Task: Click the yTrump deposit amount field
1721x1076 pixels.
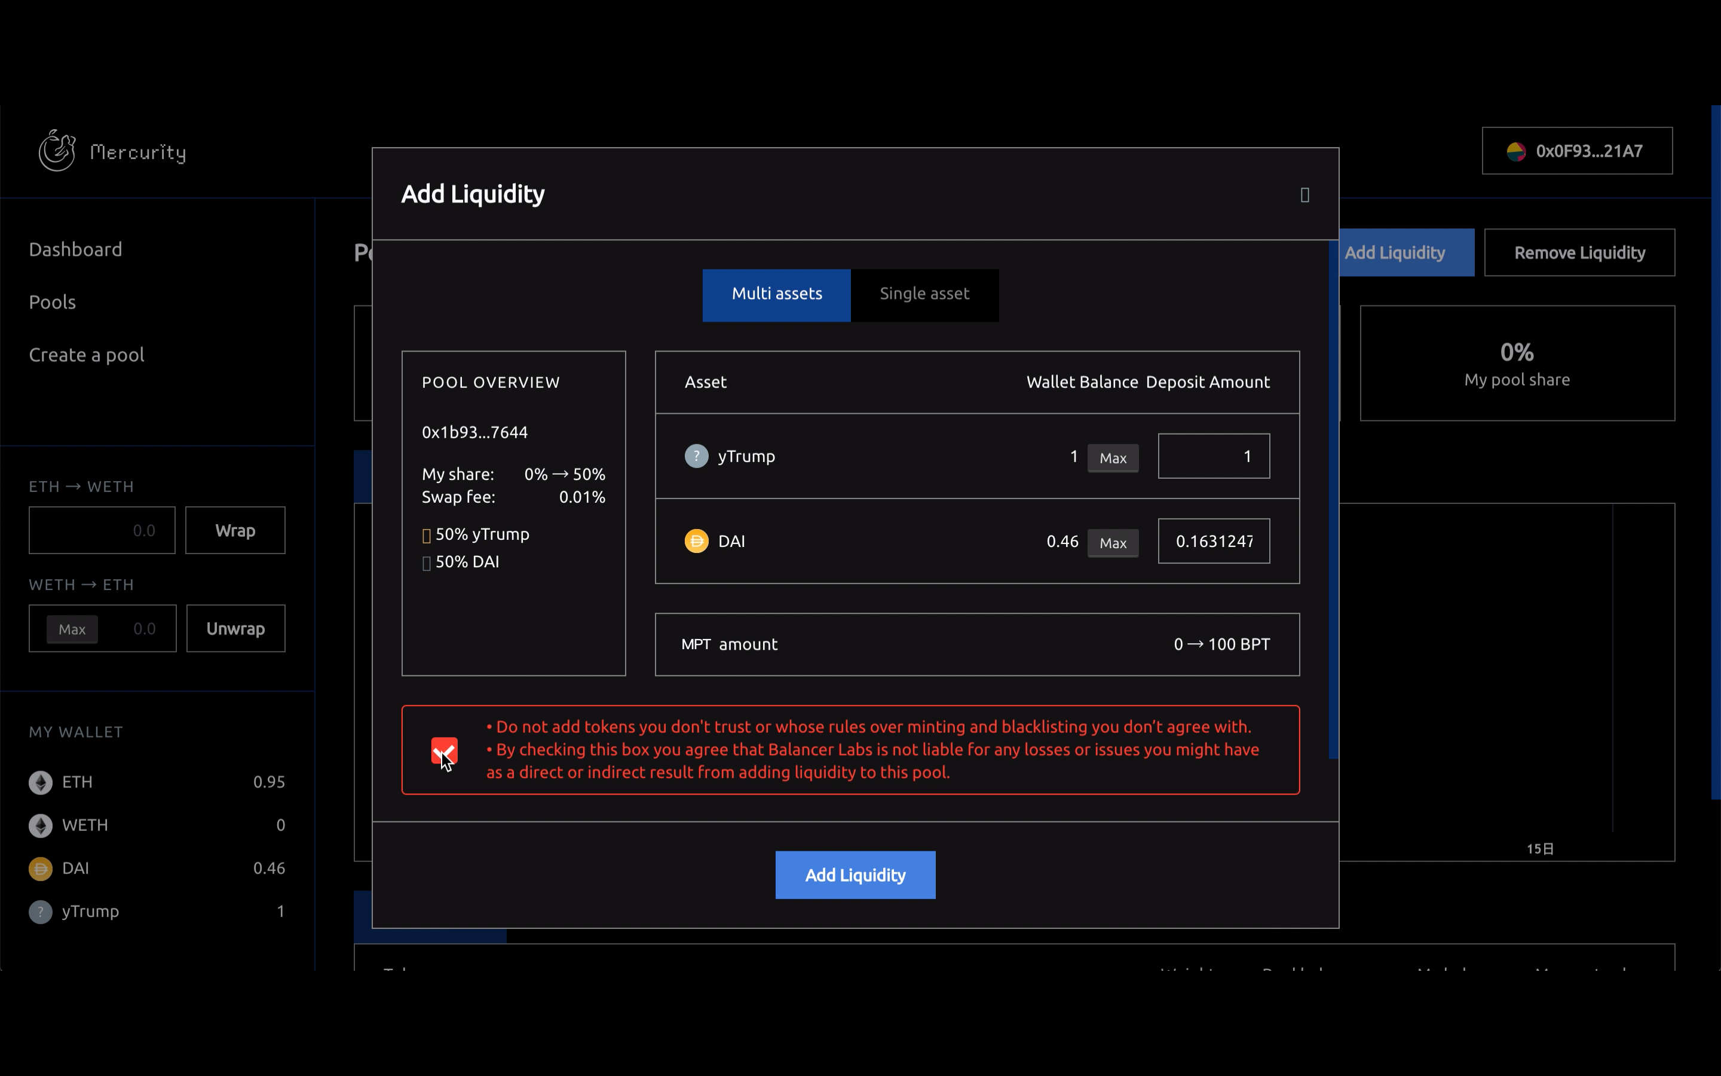Action: [x=1213, y=456]
